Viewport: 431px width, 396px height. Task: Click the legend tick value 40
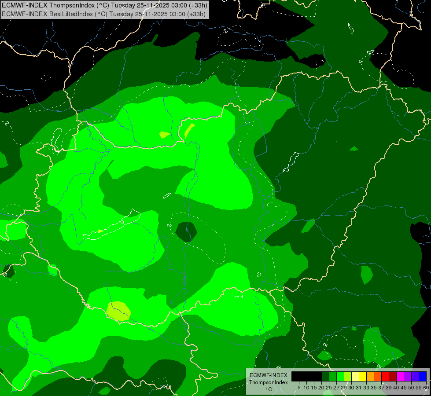pos(396,388)
